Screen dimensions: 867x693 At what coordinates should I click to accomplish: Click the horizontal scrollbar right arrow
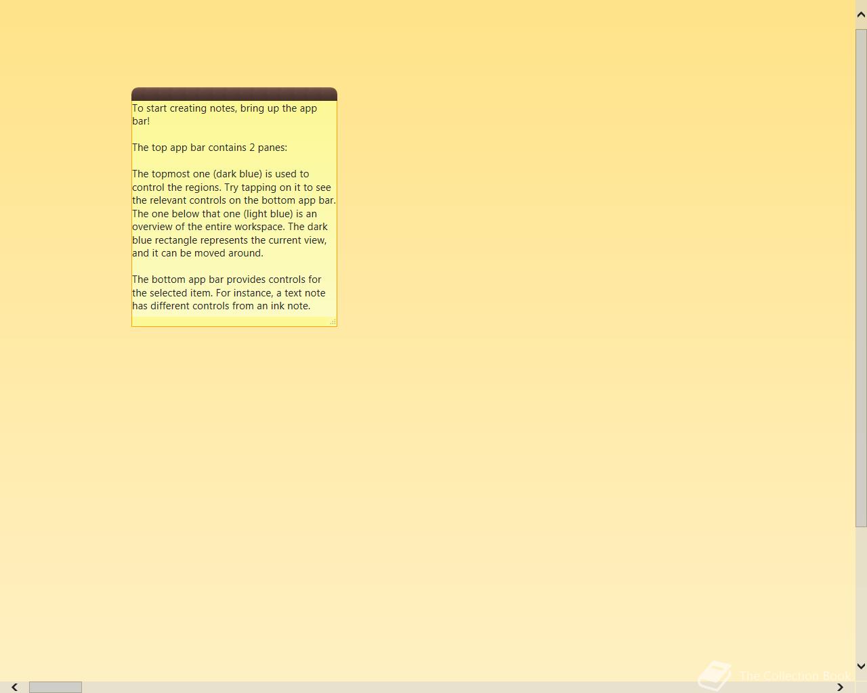[841, 687]
